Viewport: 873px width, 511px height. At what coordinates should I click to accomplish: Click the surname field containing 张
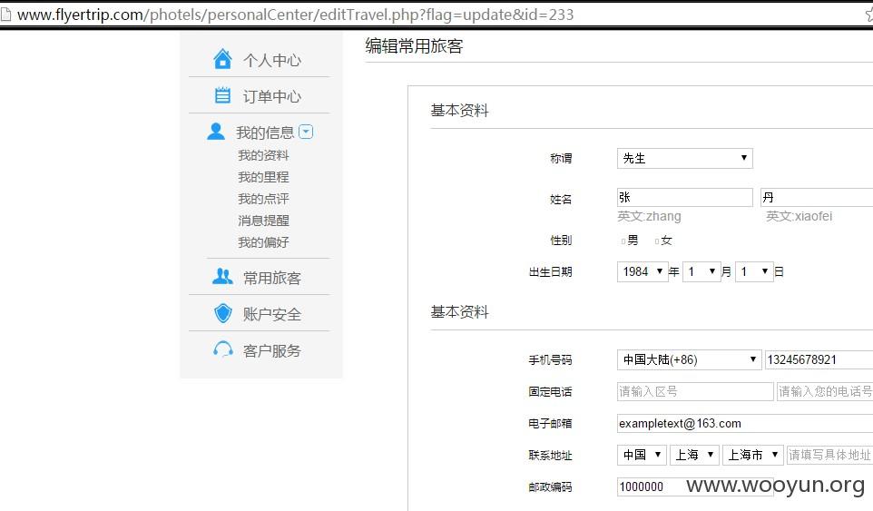pos(685,197)
